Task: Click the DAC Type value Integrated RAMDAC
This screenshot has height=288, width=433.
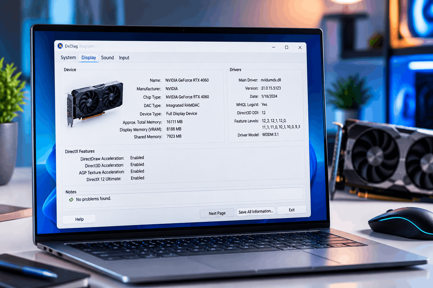Action: coord(183,105)
